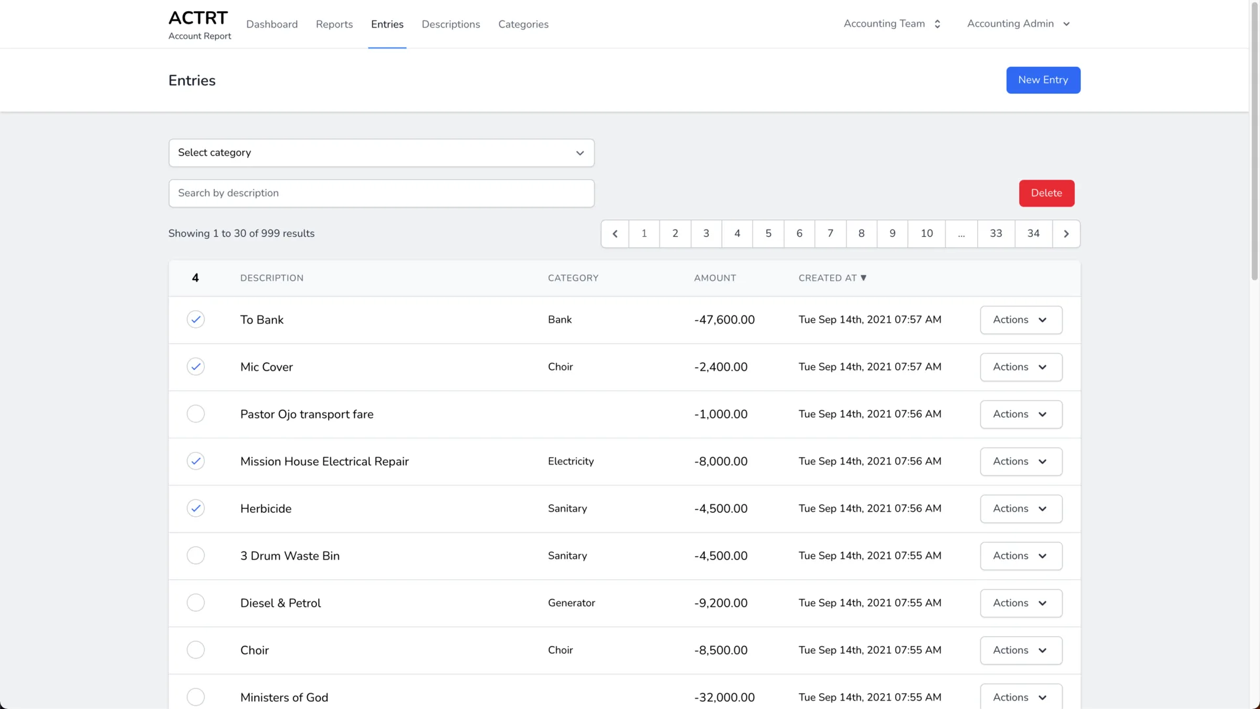Go to page 6
The height and width of the screenshot is (709, 1260).
point(799,233)
